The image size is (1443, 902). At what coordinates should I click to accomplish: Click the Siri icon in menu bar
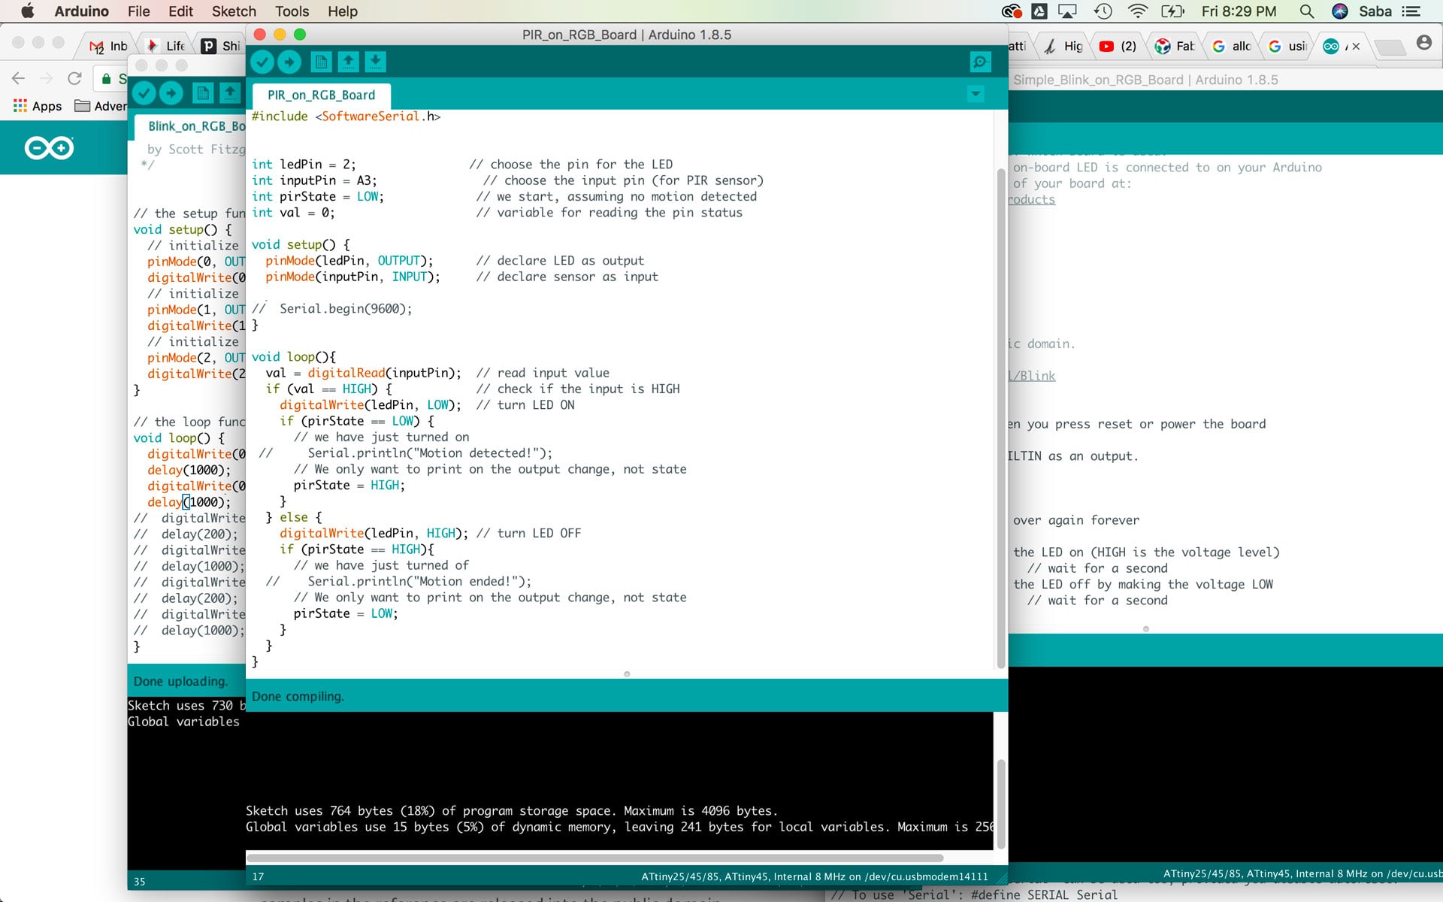[1339, 11]
